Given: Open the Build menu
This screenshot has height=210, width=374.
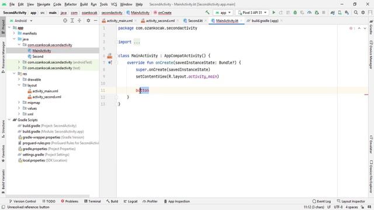Looking at the screenshot, I should pos(84,4).
